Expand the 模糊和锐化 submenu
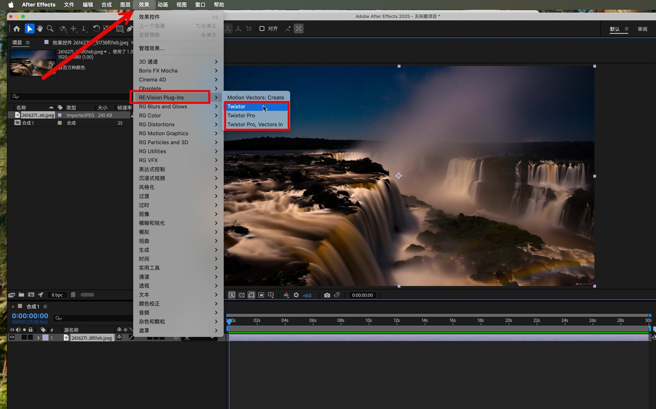656x409 pixels. 178,223
